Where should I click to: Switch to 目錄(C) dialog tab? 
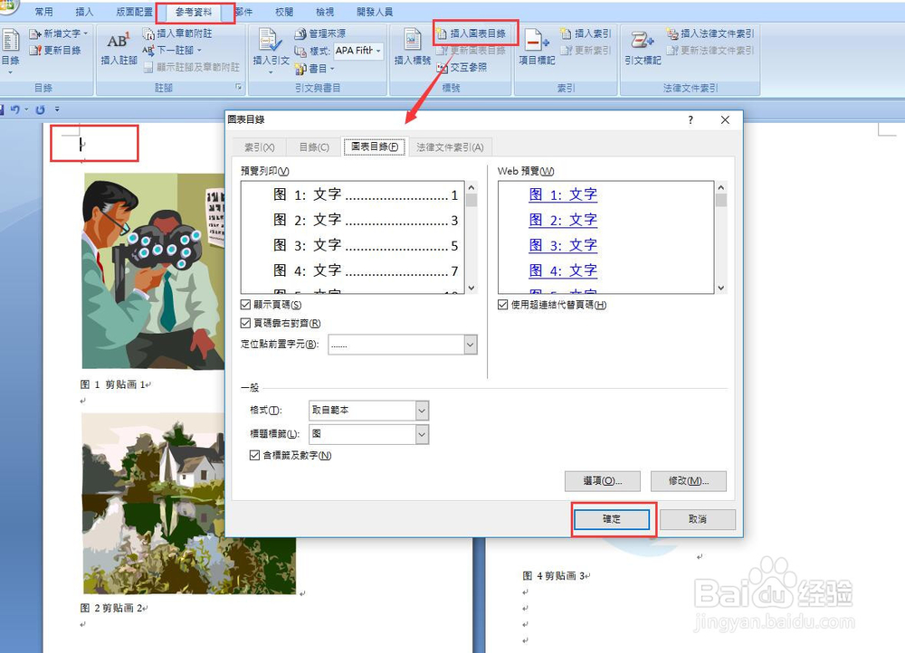pos(314,147)
